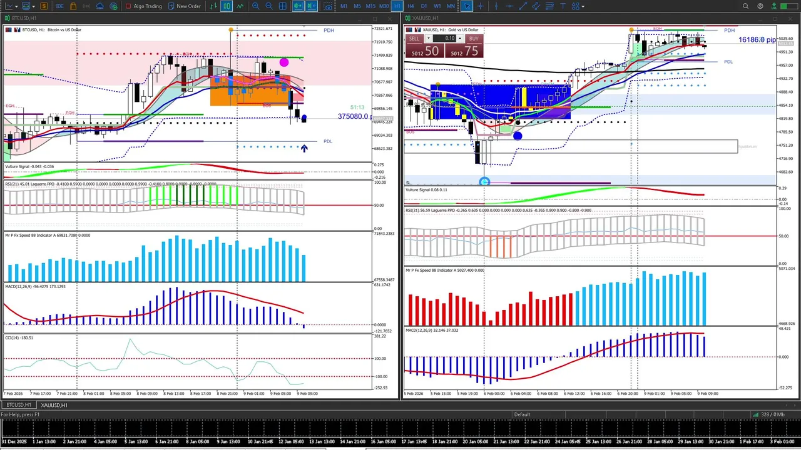Select the blue up-arrow on BTCUSD chart
The width and height of the screenshot is (801, 450).
pos(304,148)
